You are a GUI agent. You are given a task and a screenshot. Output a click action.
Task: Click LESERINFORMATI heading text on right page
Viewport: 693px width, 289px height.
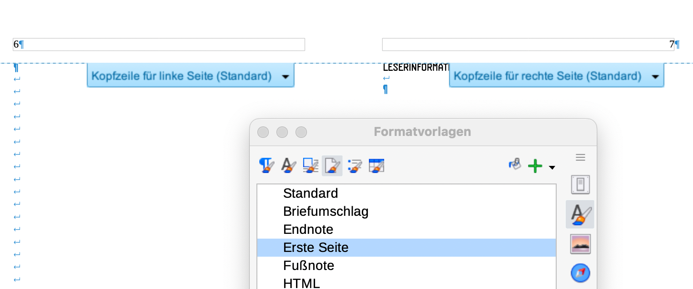(x=416, y=67)
